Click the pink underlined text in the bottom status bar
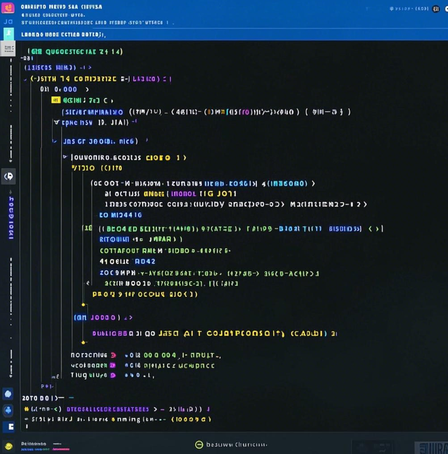The width and height of the screenshot is (448, 454). (x=61, y=449)
